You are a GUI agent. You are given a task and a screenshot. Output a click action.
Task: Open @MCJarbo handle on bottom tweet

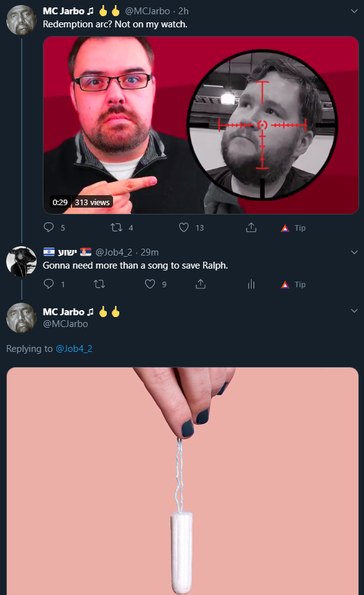(x=65, y=324)
